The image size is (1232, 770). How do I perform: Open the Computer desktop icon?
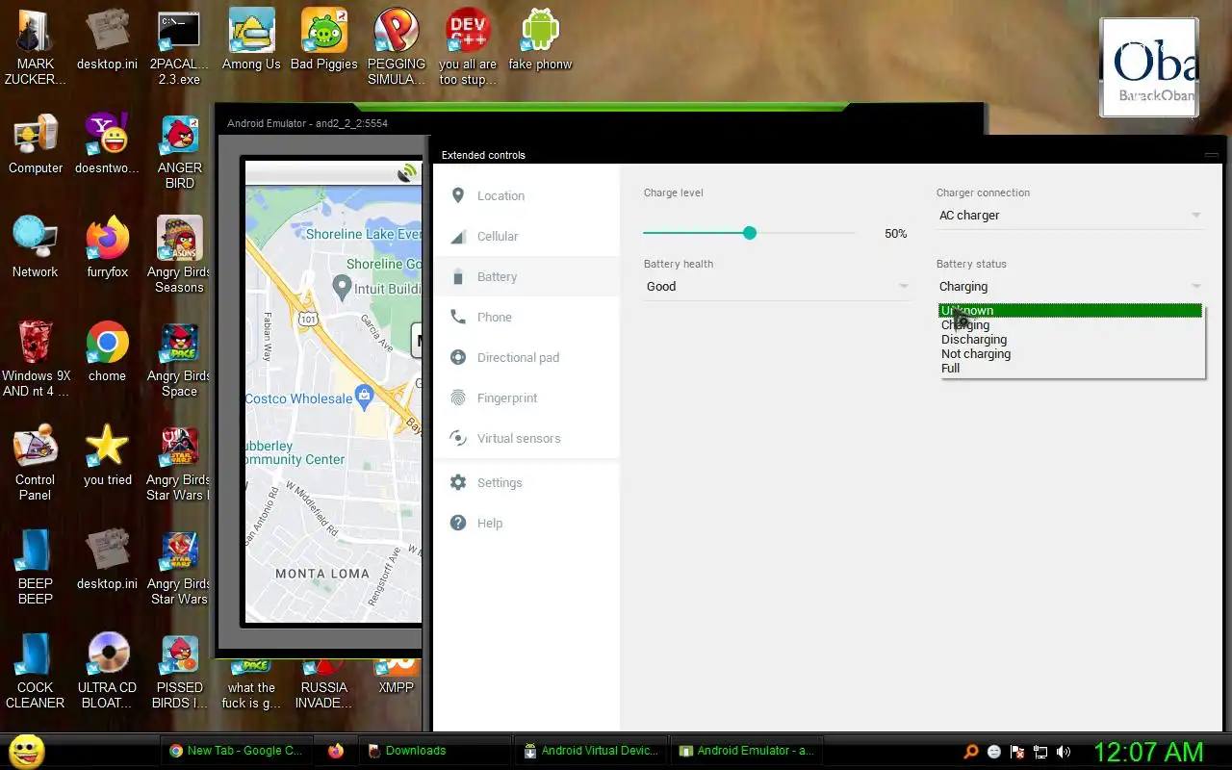click(x=35, y=135)
